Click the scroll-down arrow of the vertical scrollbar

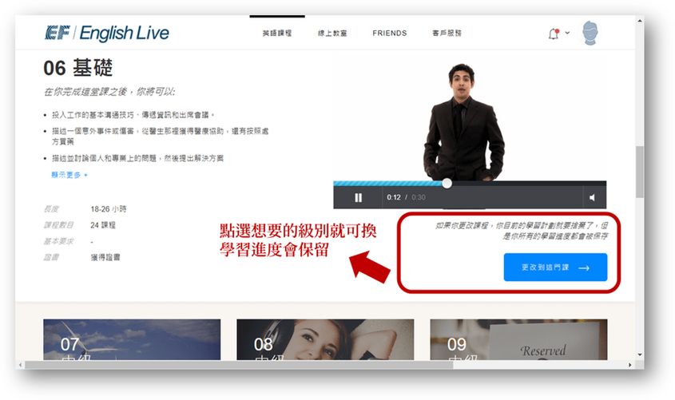[639, 354]
